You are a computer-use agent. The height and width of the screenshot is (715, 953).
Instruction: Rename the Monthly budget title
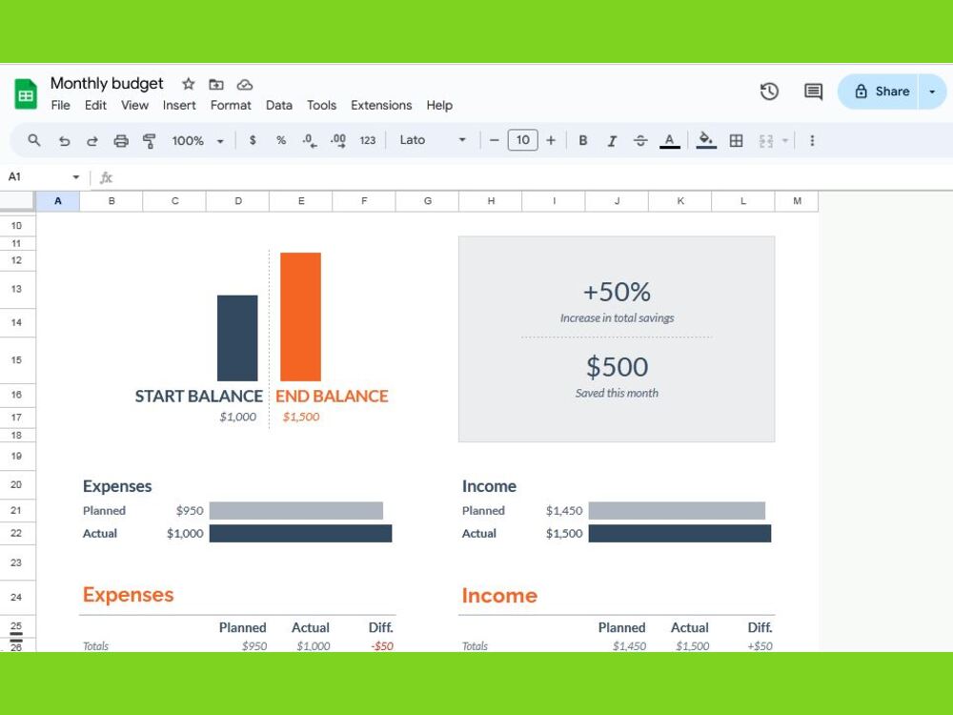coord(107,83)
